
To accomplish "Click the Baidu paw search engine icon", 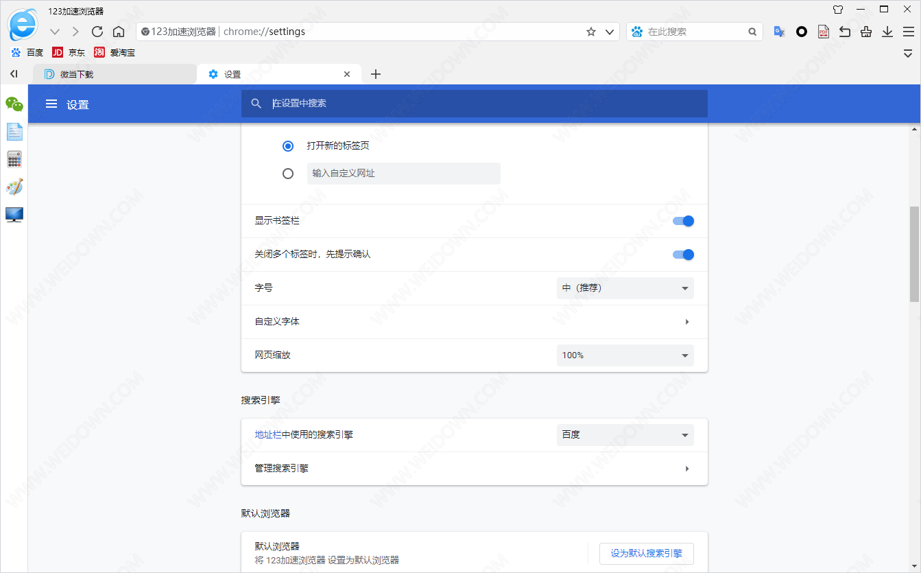I will pyautogui.click(x=637, y=32).
